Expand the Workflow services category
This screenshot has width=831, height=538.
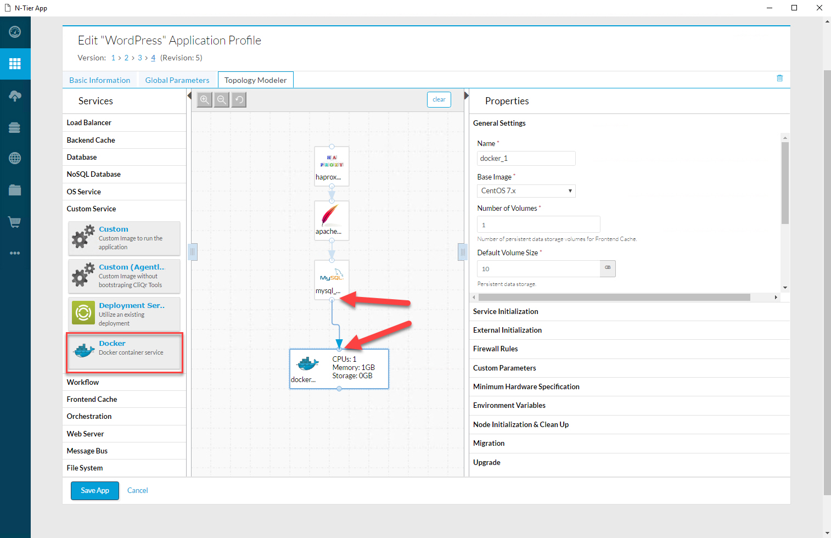(125, 382)
